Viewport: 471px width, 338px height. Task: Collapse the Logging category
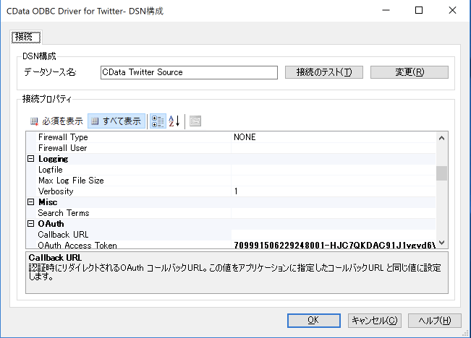[30, 159]
